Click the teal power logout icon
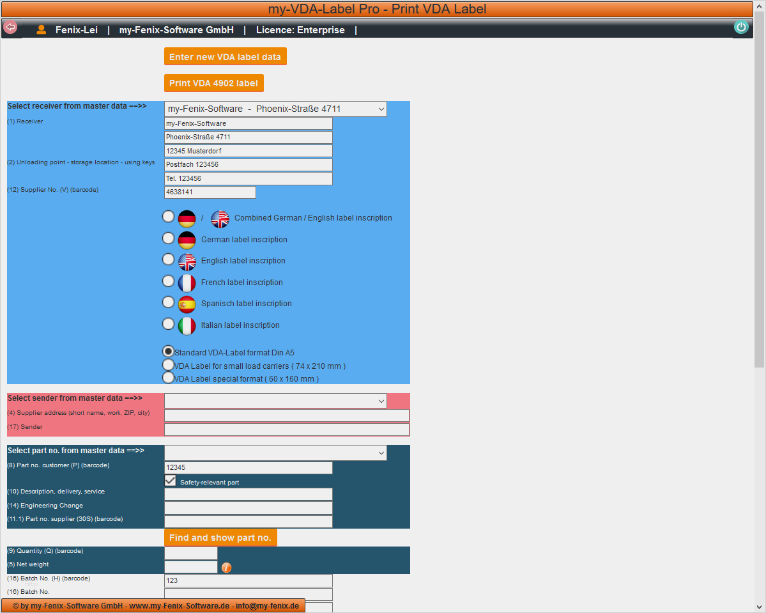Image resolution: width=766 pixels, height=613 pixels. (x=740, y=27)
